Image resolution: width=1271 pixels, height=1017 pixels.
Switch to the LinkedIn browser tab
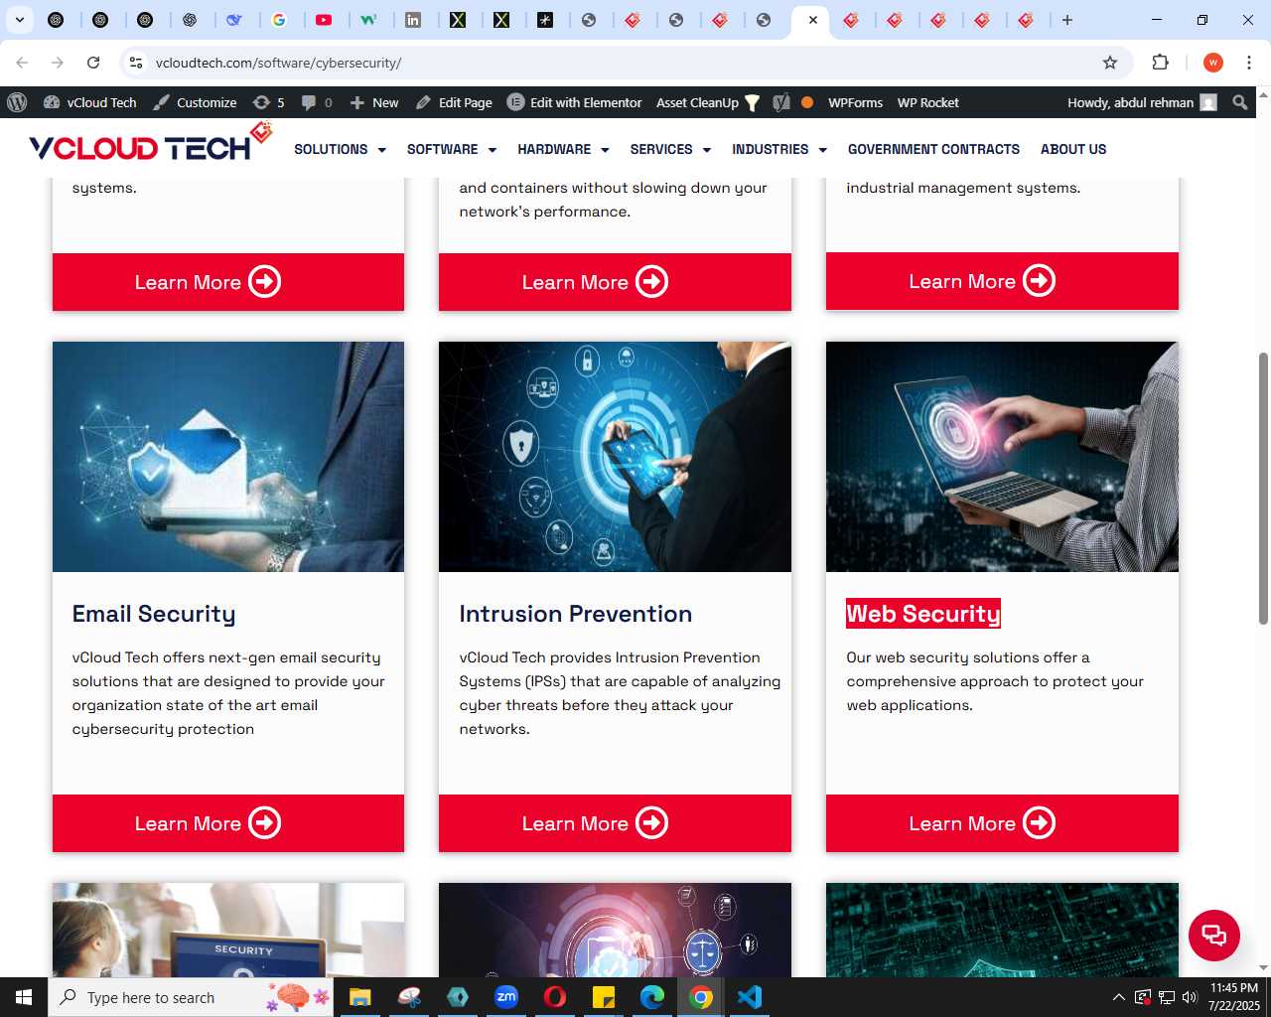pos(413,20)
